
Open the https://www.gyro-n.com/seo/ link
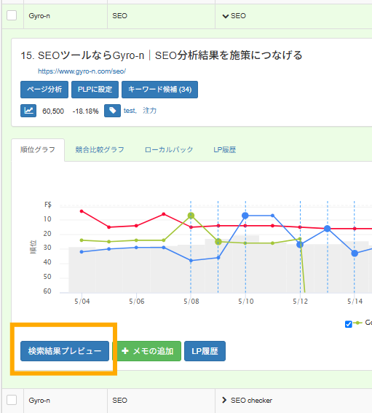pos(82,71)
